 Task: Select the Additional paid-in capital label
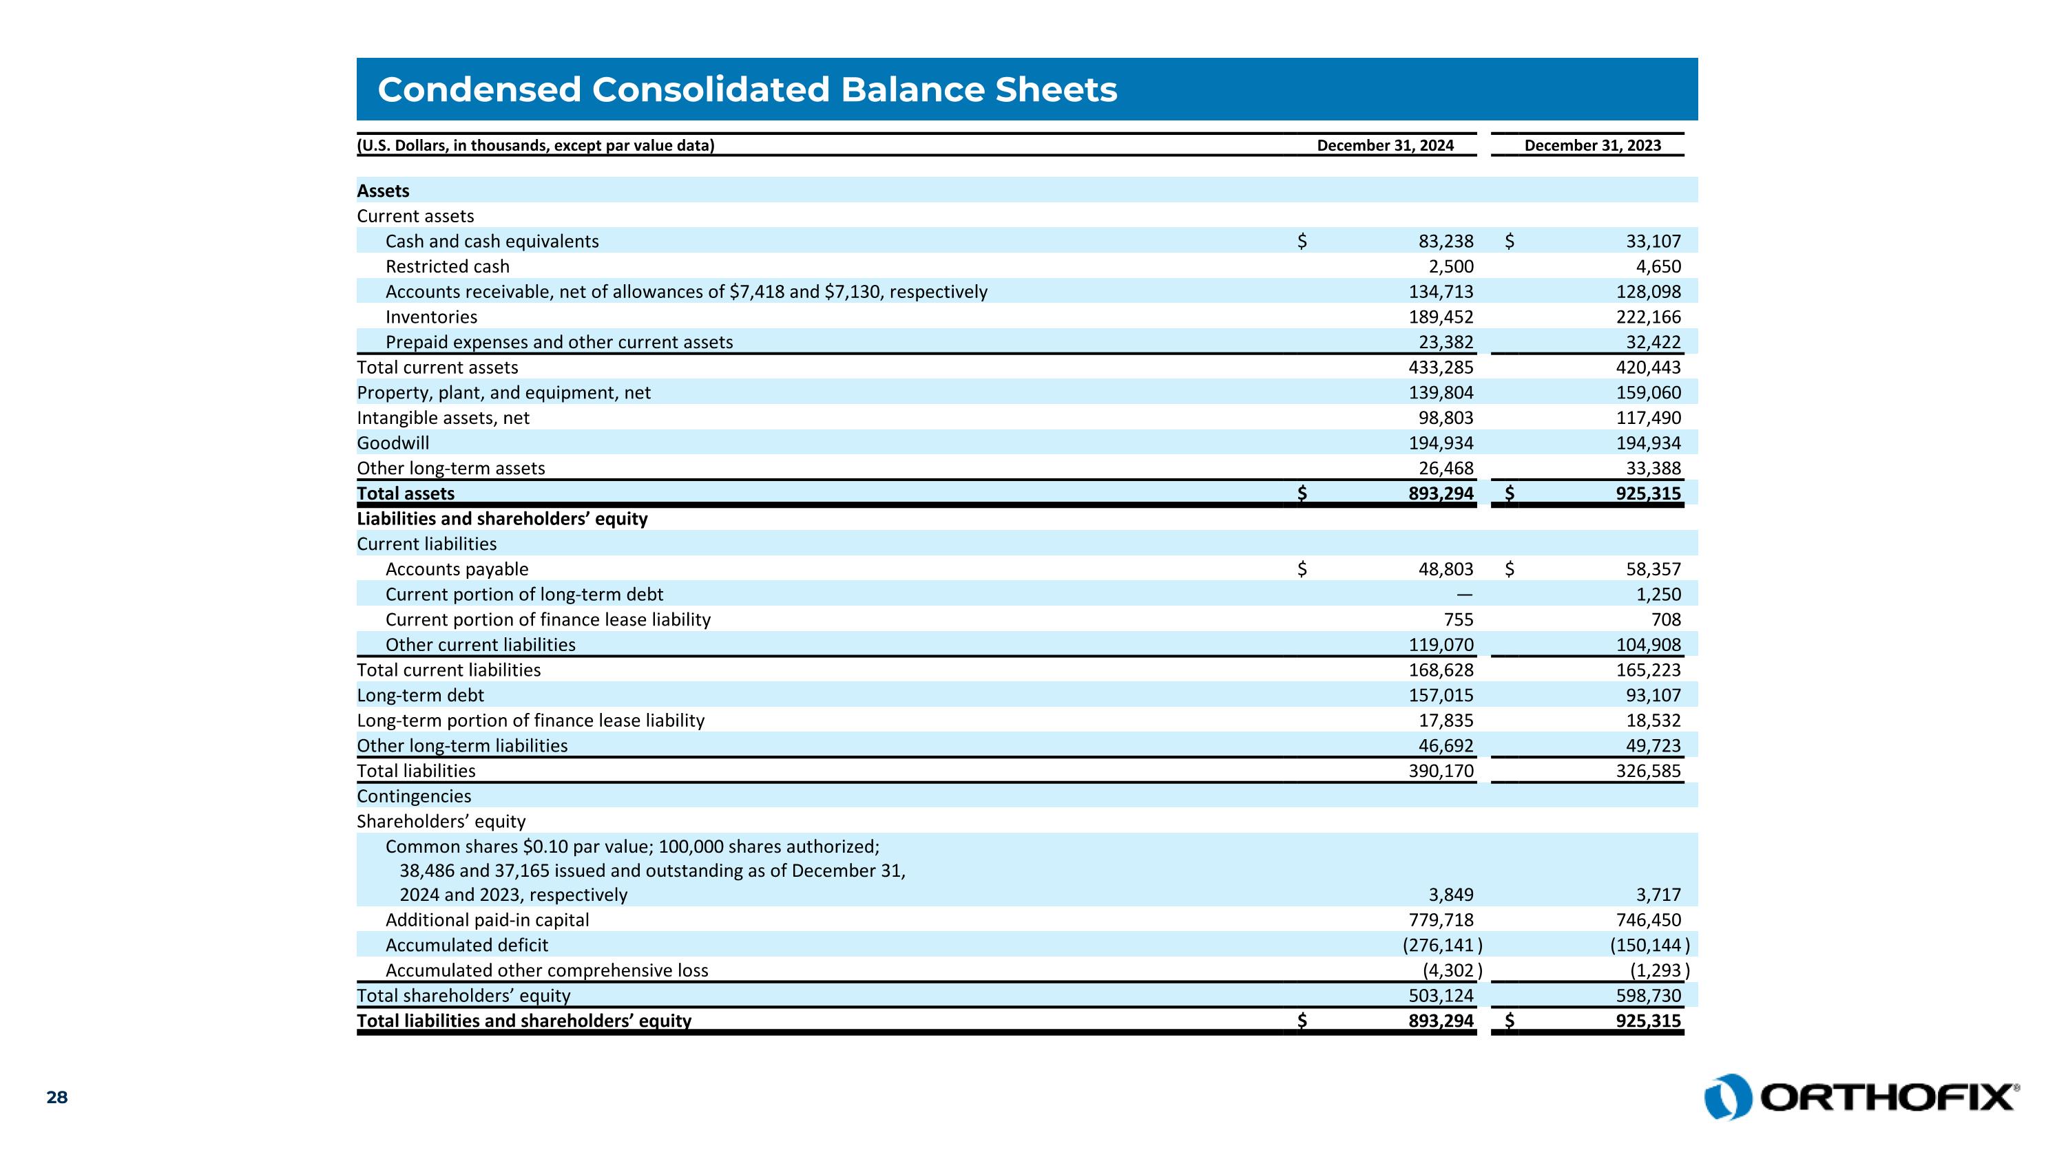(487, 920)
